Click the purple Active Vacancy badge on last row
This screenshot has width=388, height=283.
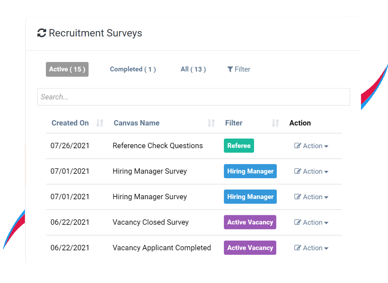(250, 248)
